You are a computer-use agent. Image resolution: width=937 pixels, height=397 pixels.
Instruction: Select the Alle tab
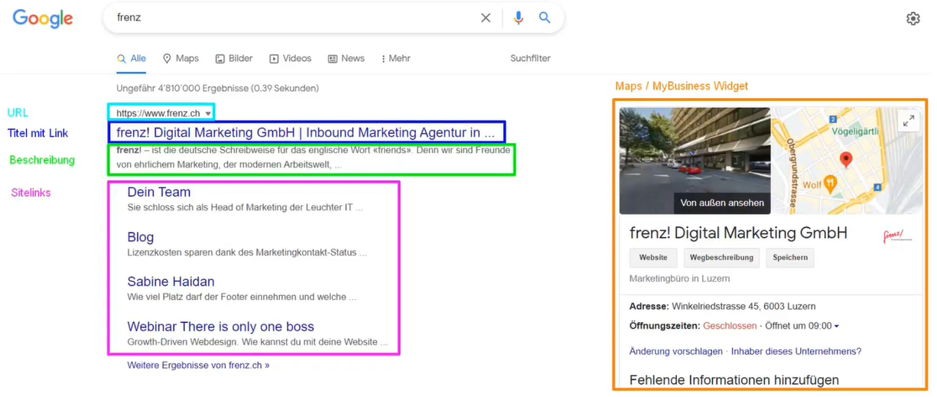[132, 58]
